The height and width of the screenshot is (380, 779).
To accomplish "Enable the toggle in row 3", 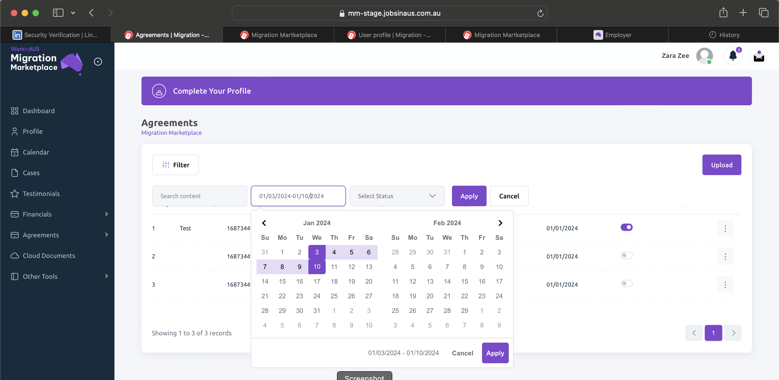I will pyautogui.click(x=626, y=283).
